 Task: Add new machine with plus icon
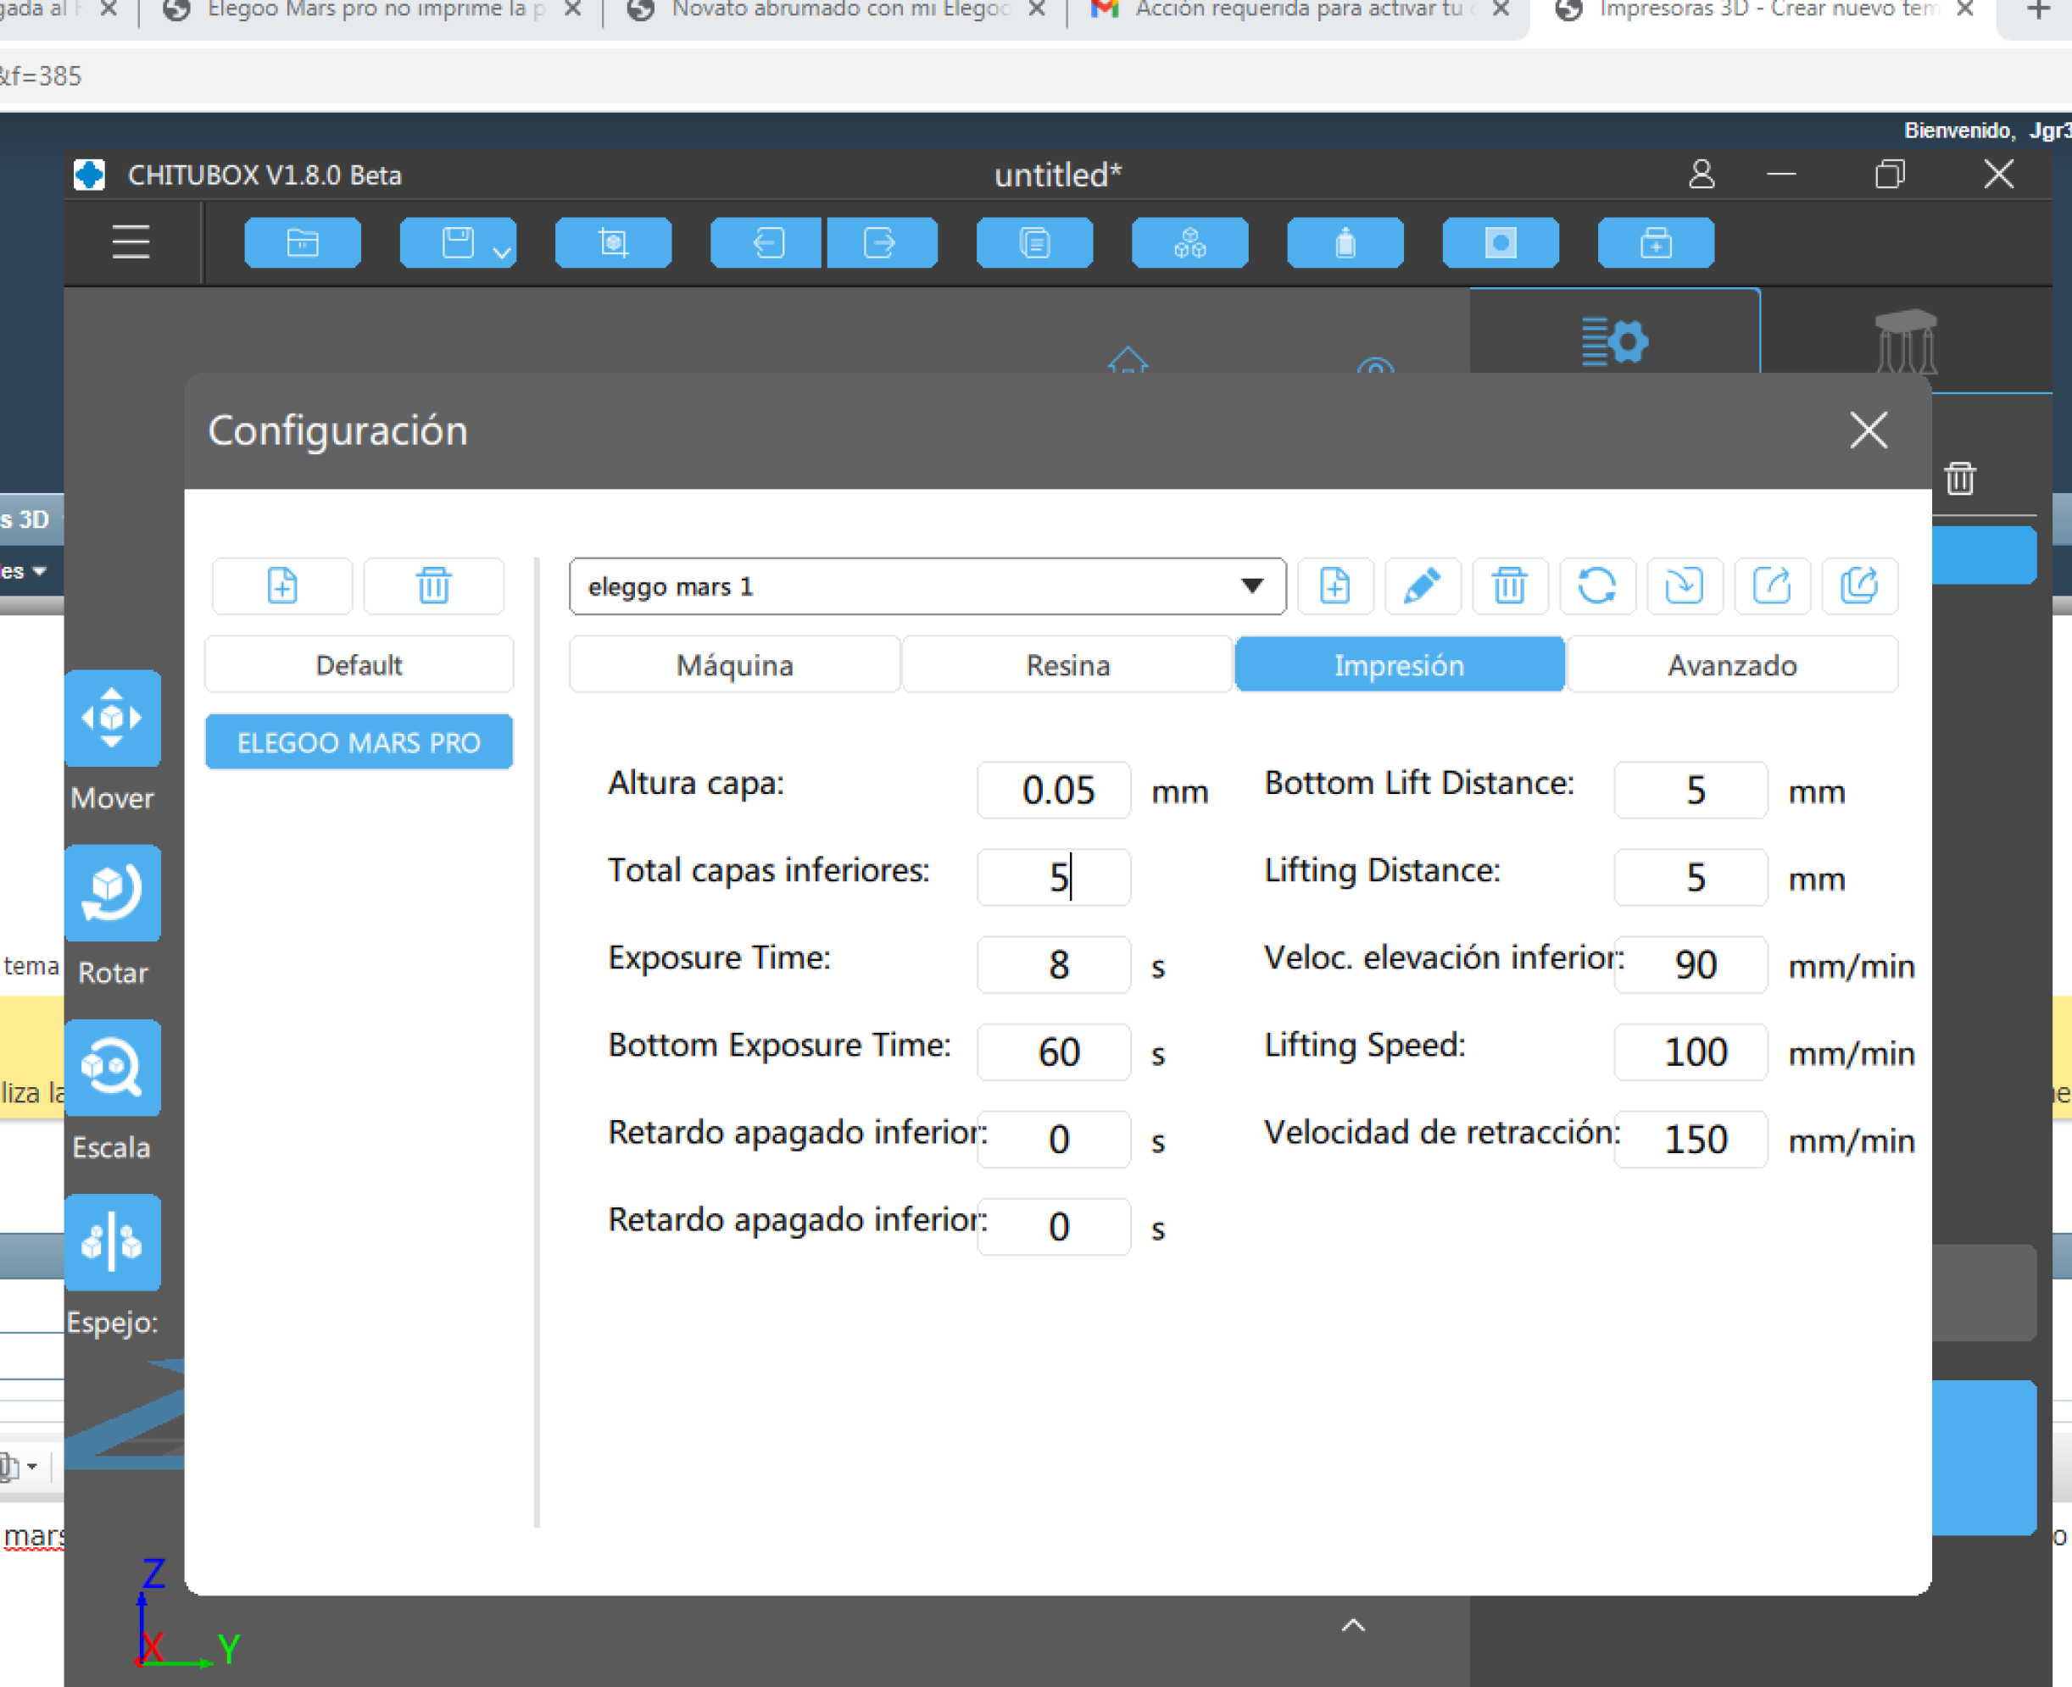[x=282, y=586]
